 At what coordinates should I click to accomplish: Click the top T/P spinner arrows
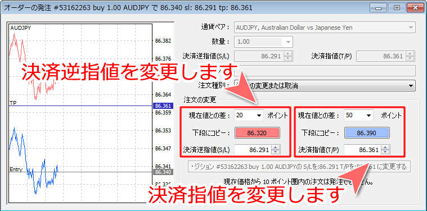coord(410,56)
